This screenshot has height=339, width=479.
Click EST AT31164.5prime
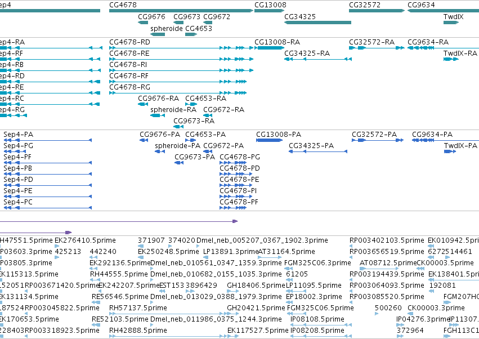click(286, 252)
